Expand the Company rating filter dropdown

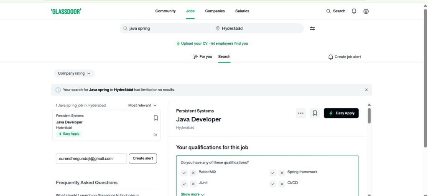click(x=74, y=73)
